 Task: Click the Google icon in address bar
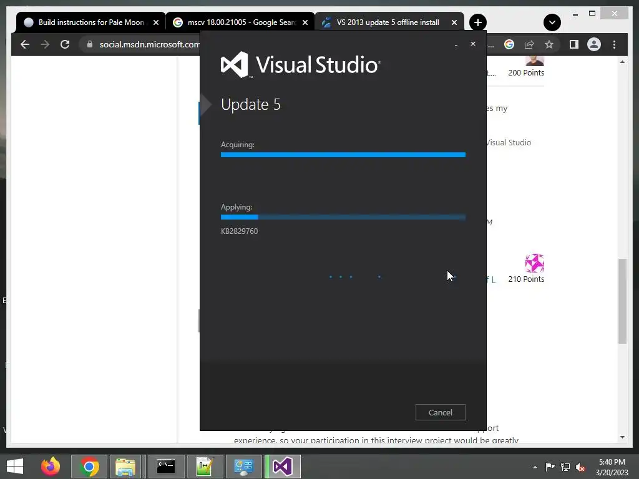[509, 44]
